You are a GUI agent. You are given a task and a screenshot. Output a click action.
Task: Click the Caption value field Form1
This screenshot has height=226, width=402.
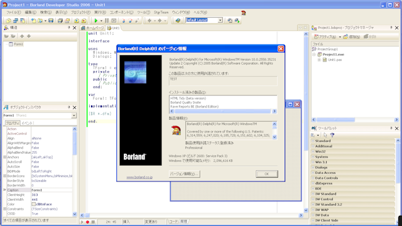pyautogui.click(x=52, y=190)
